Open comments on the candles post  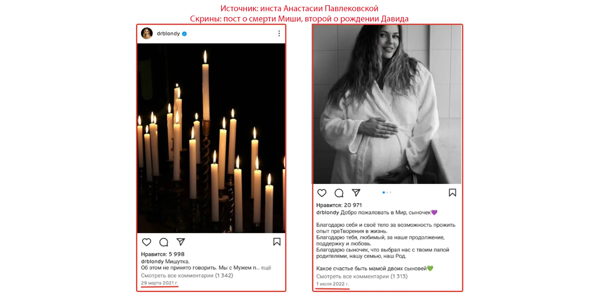[164, 242]
